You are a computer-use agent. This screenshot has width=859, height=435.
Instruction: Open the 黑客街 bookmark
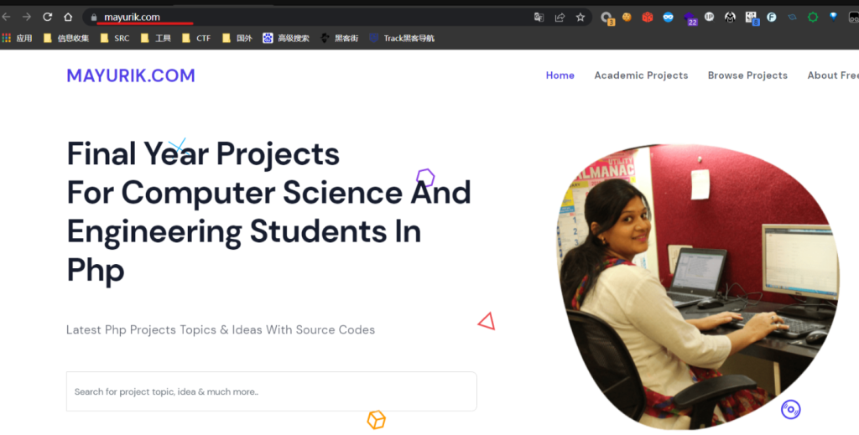click(x=340, y=38)
